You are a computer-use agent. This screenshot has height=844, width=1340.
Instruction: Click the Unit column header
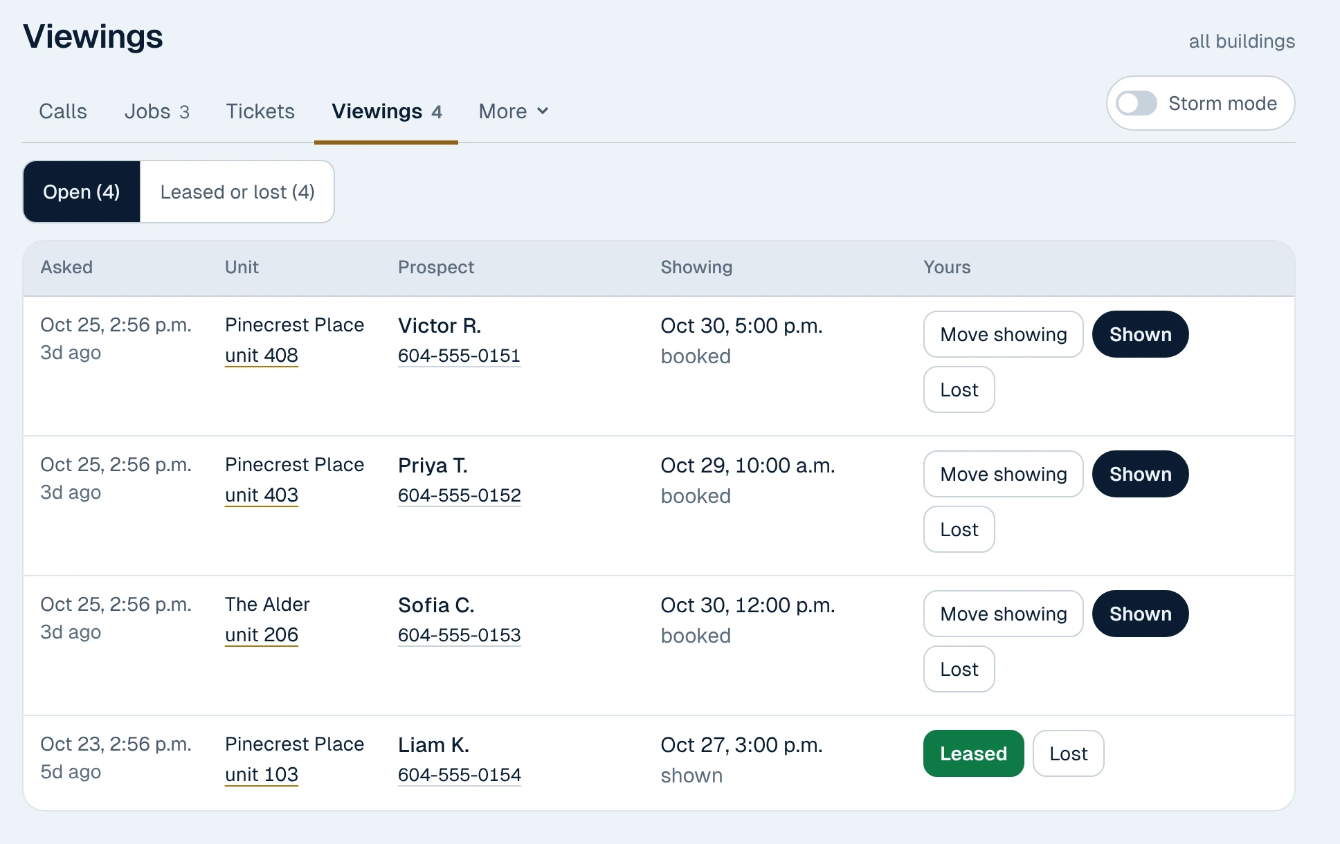point(242,267)
